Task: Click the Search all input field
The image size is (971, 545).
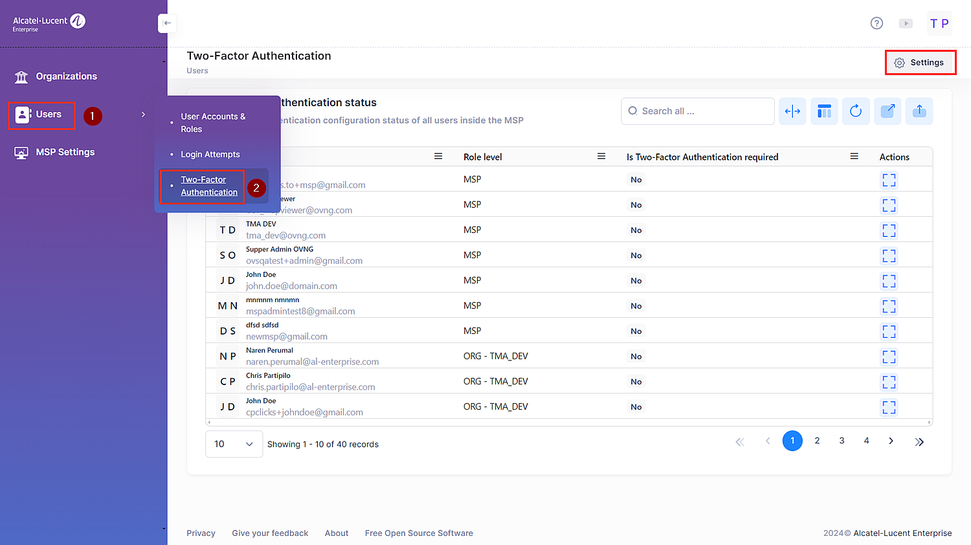Action: (702, 111)
